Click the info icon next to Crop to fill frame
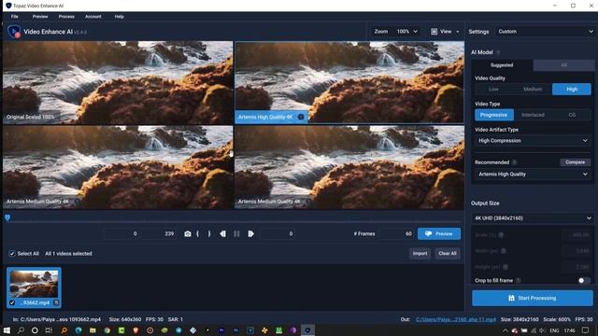Viewport: 598px width, 336px height. pyautogui.click(x=519, y=280)
